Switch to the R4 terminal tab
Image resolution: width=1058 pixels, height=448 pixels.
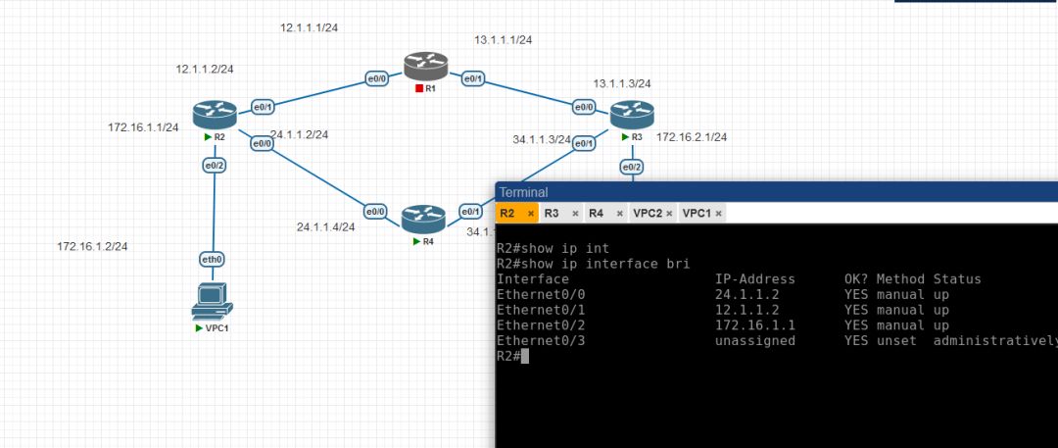pos(596,214)
